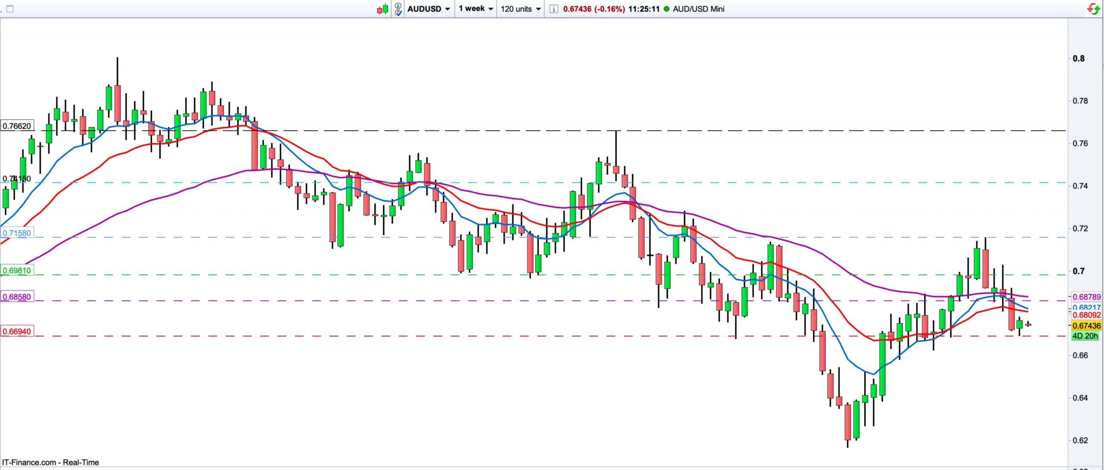Click the red-green trade arrows icon

click(1093, 9)
